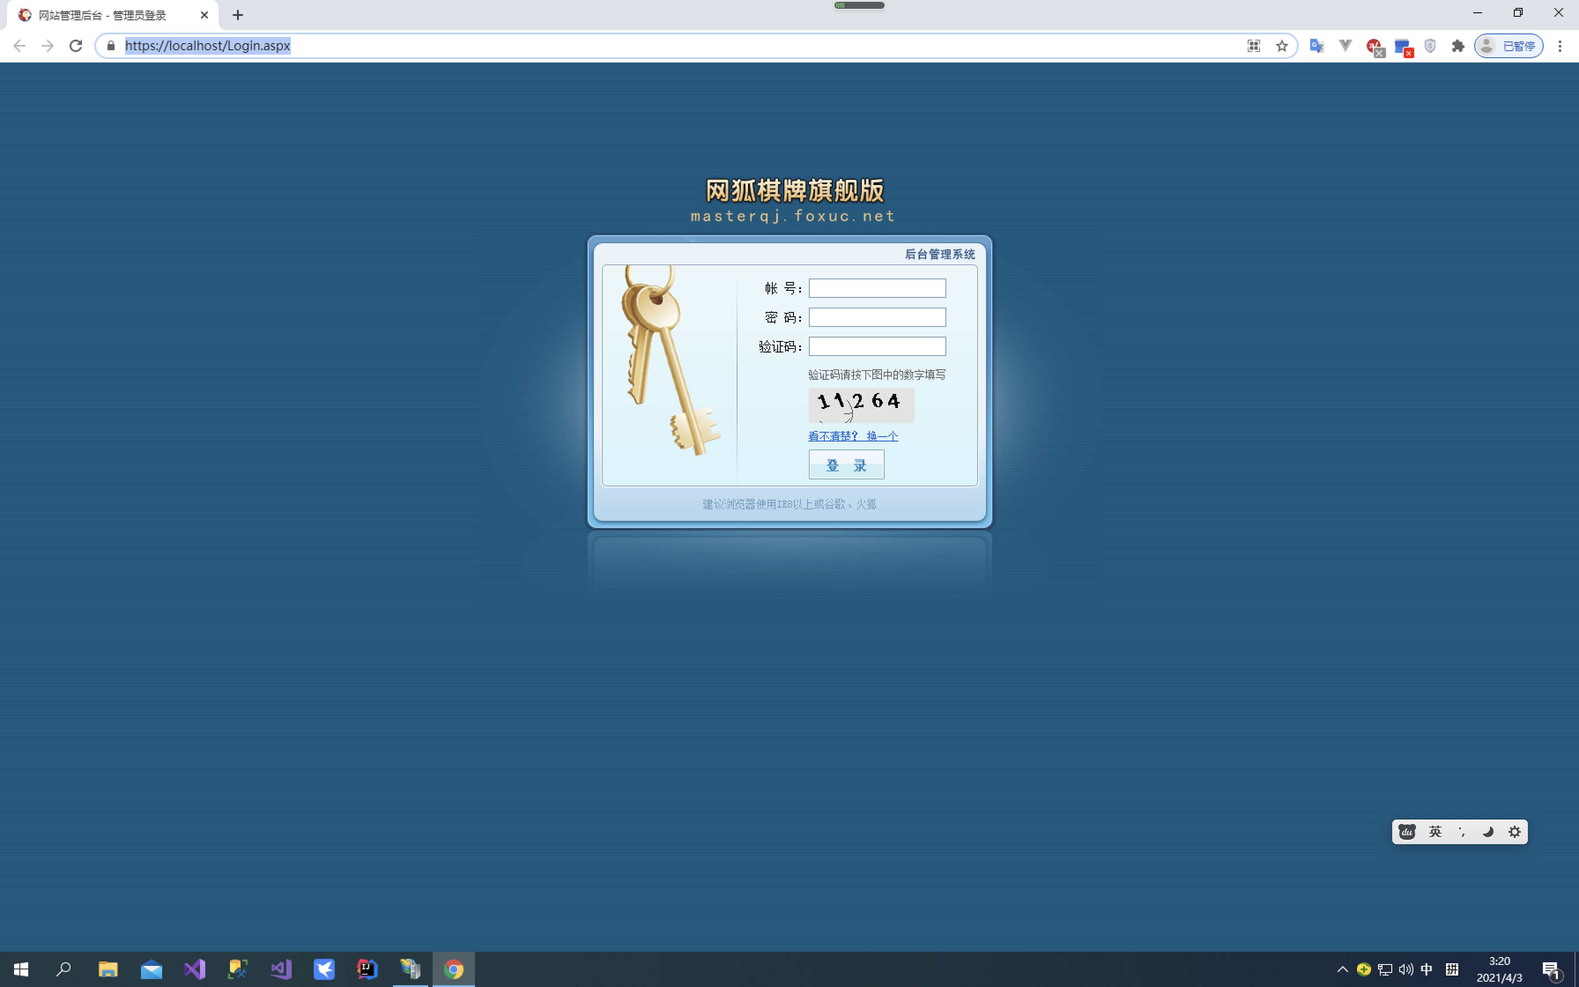The image size is (1579, 987).
Task: Open the Google Translate extension icon
Action: coord(1317,46)
